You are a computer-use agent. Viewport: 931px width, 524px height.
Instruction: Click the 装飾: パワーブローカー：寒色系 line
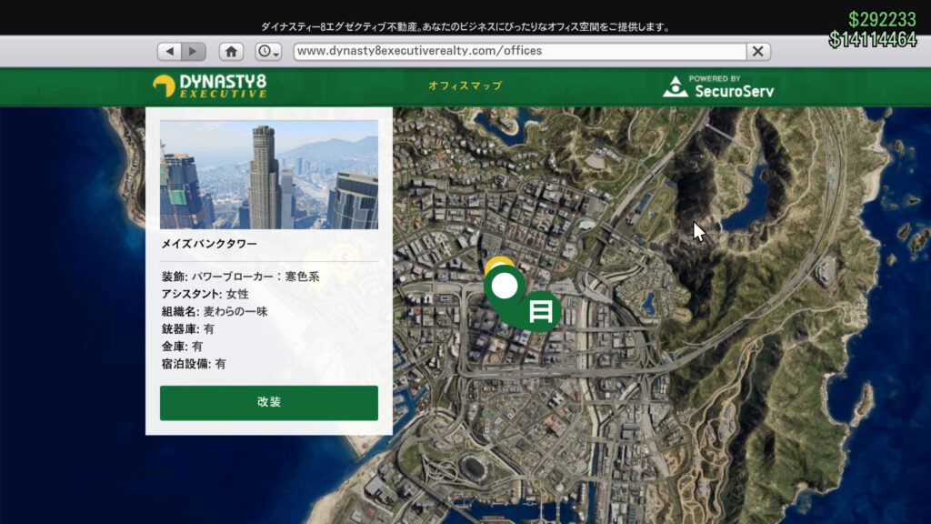(240, 277)
